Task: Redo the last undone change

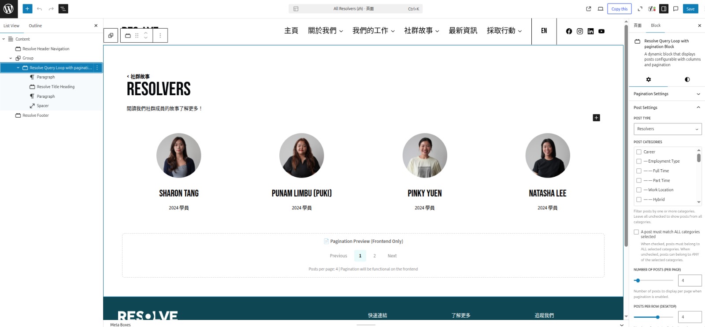Action: [51, 9]
